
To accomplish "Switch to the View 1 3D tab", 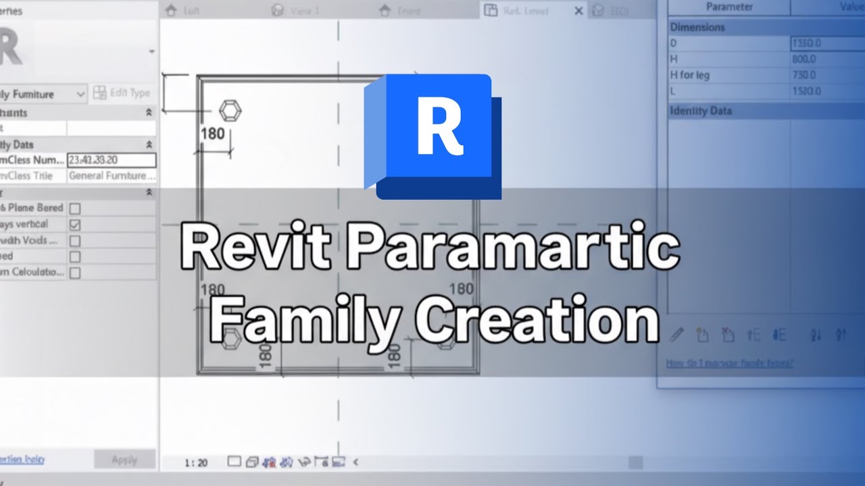I will point(296,11).
